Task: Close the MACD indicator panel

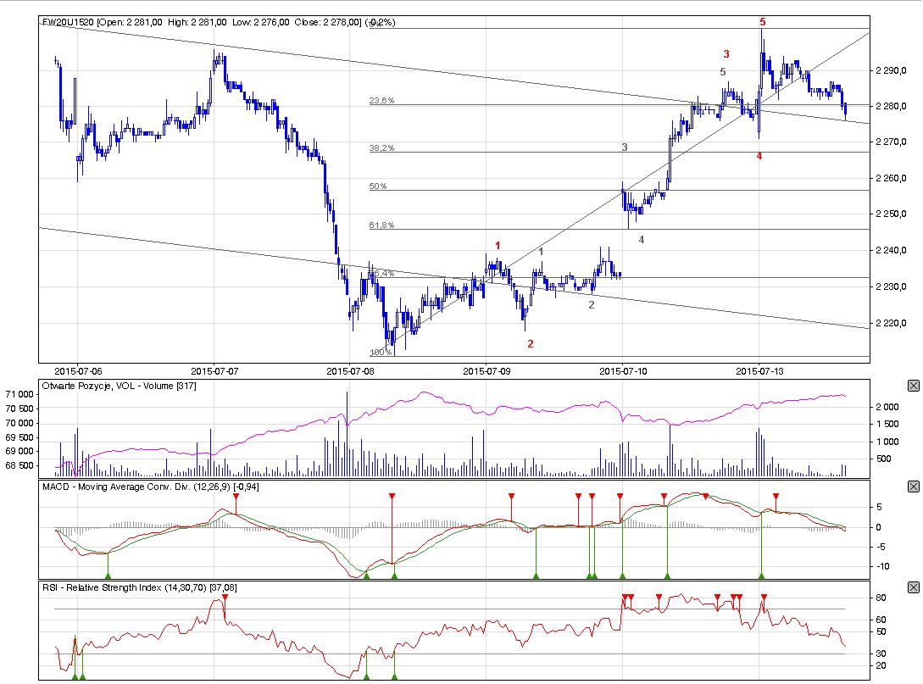Action: point(913,487)
